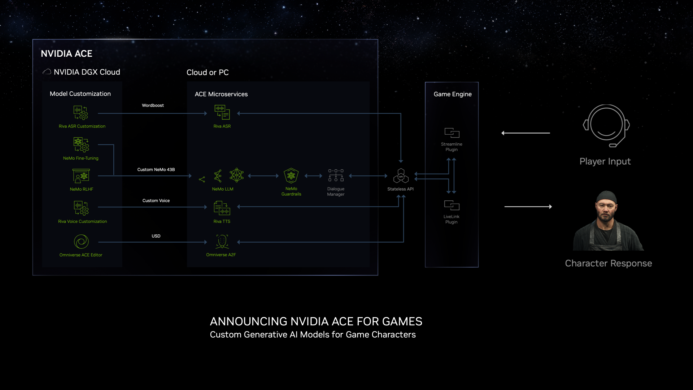Click the Omniverse ACE Editor icon
This screenshot has width=693, height=390.
point(81,242)
